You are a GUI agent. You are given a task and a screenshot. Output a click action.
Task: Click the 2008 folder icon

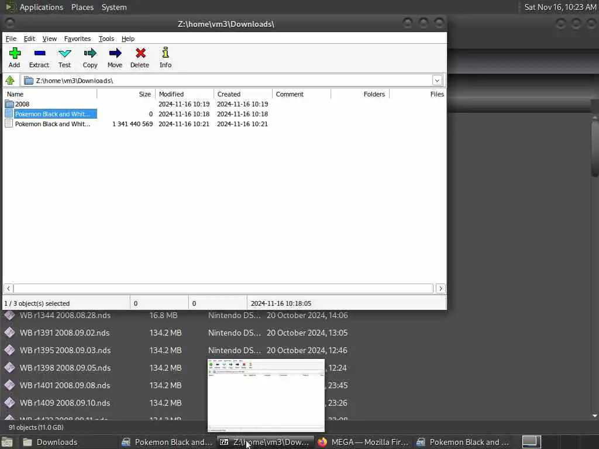[9, 104]
